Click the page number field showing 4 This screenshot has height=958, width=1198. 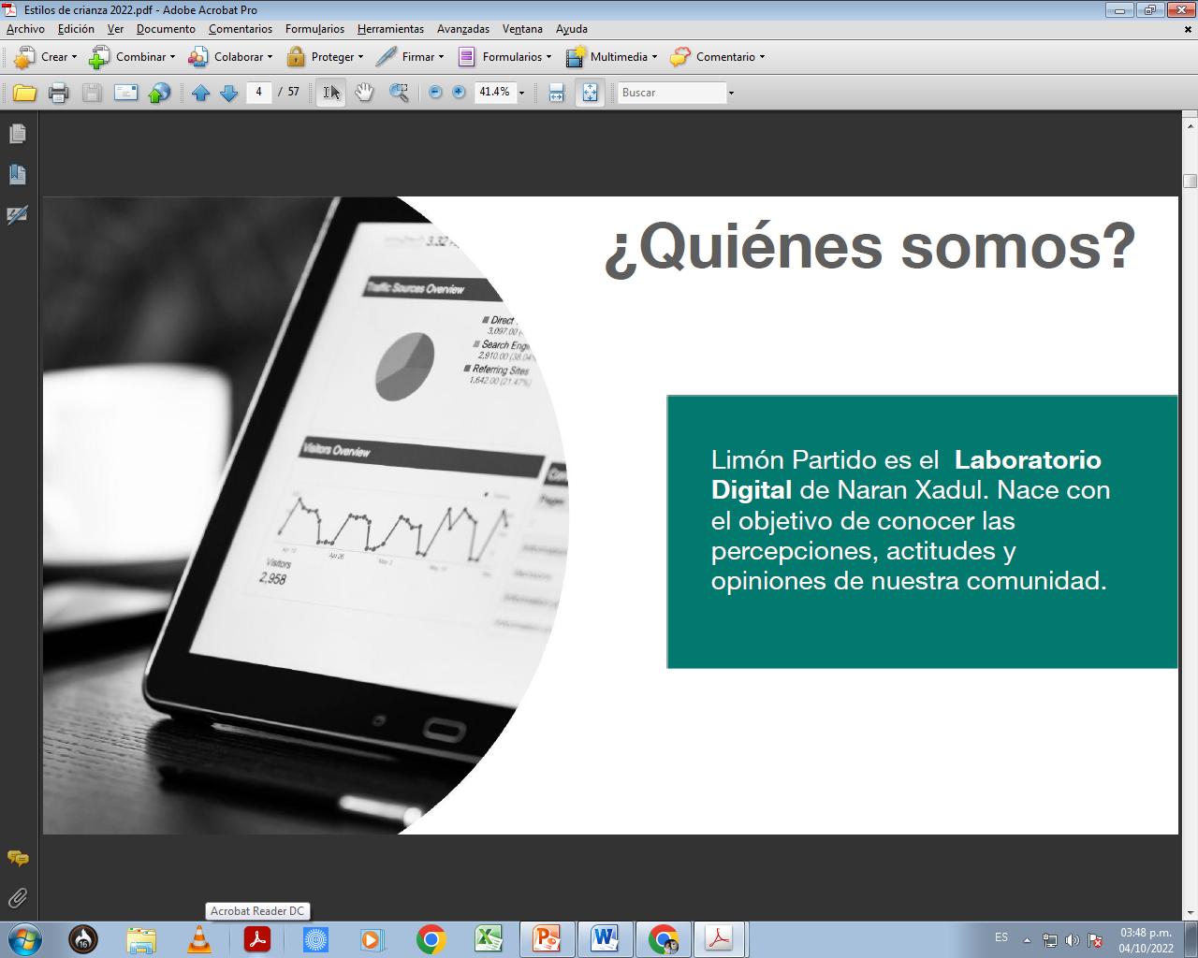(258, 92)
